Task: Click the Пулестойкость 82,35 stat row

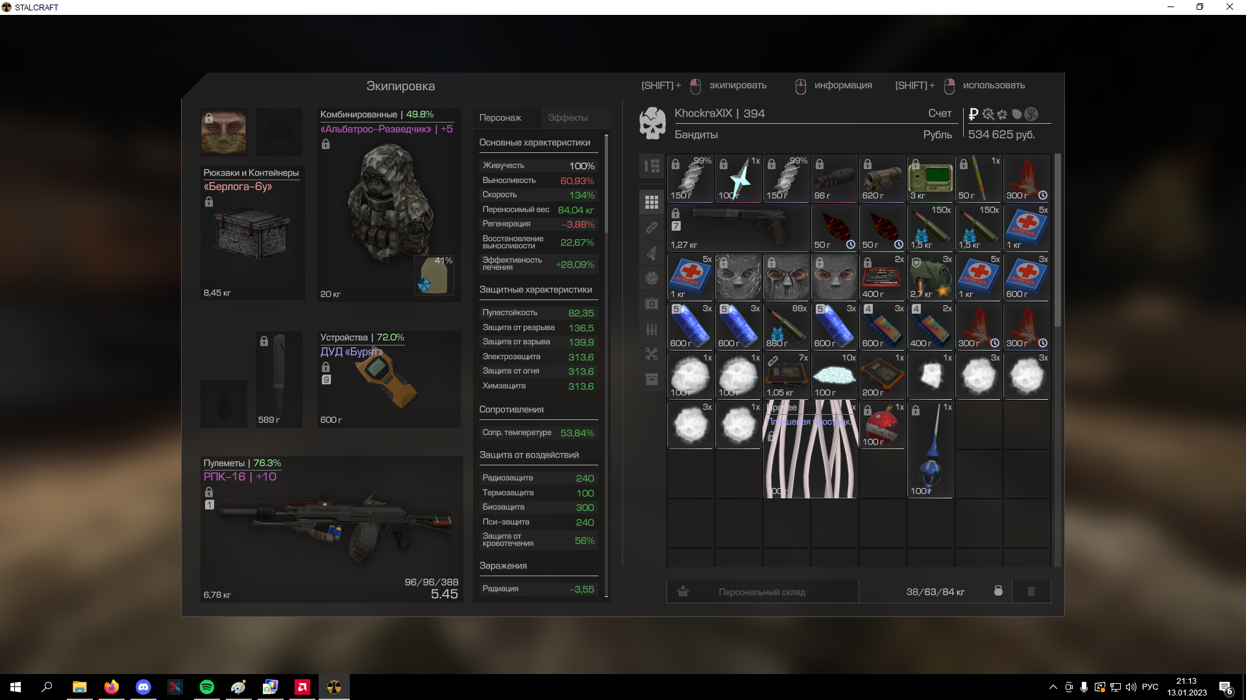Action: tap(538, 313)
